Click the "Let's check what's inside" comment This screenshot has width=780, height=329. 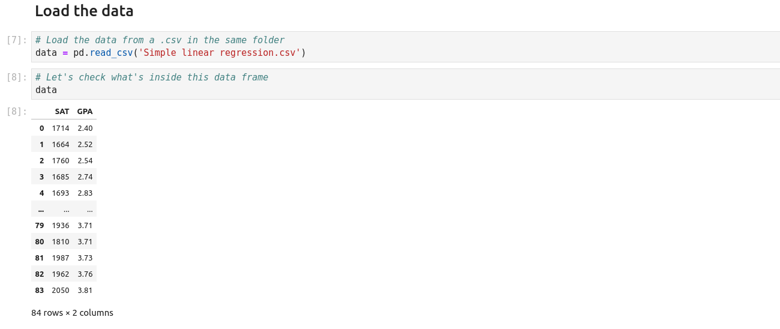pyautogui.click(x=151, y=77)
